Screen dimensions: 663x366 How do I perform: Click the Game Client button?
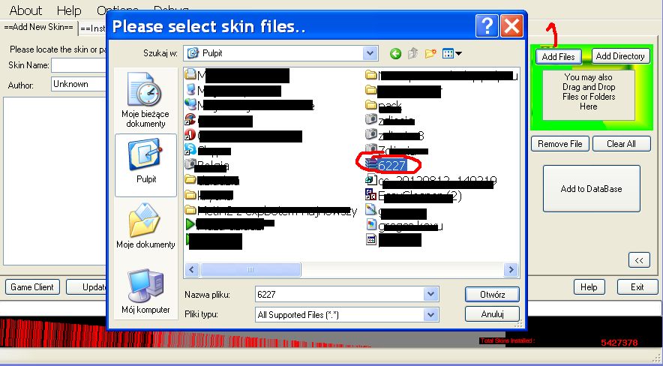pyautogui.click(x=32, y=287)
